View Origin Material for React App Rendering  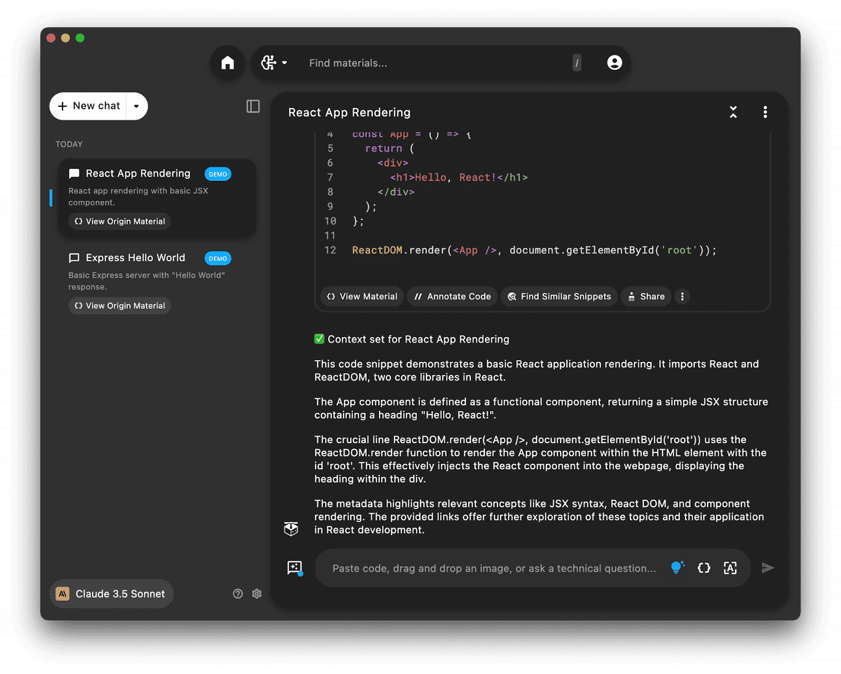120,221
